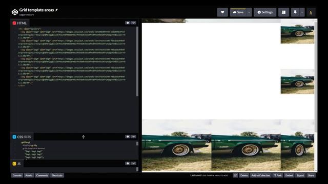Image resolution: width=328 pixels, height=184 pixels.
Task: Open user avatar menu
Action: (x=311, y=12)
